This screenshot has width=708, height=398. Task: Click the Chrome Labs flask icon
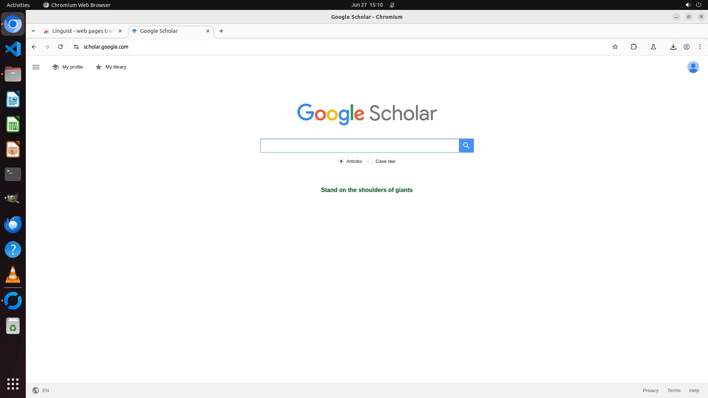653,47
